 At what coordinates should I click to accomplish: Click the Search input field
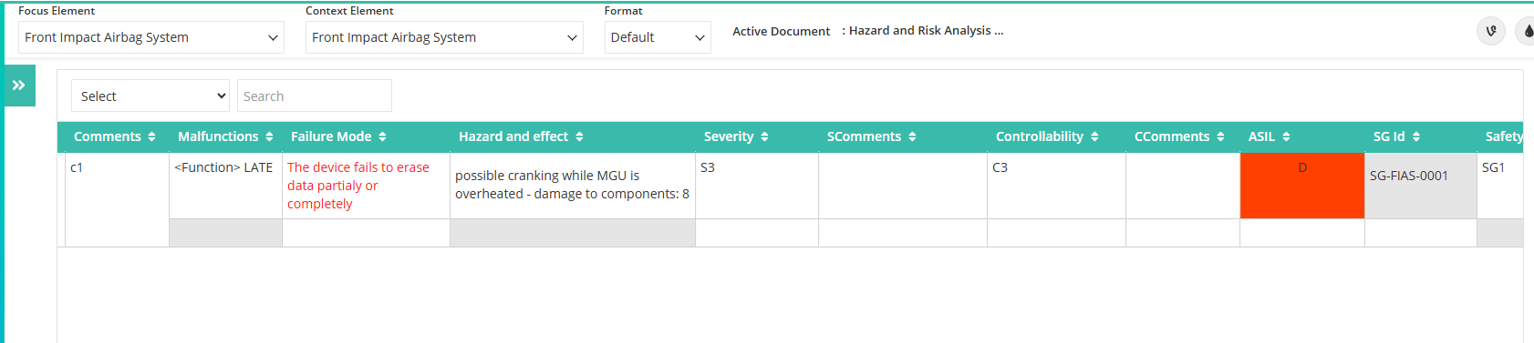[x=315, y=96]
